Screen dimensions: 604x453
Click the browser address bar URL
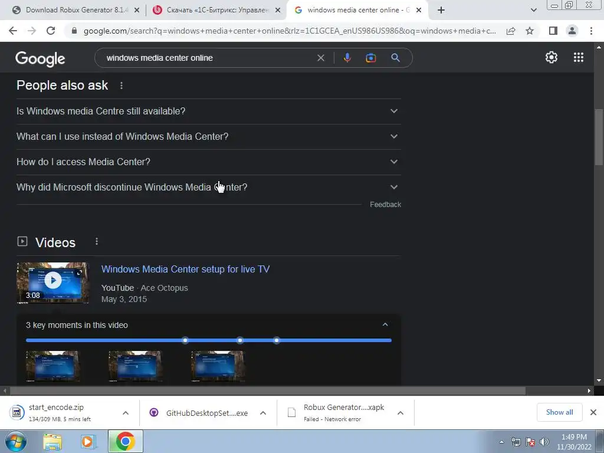point(290,31)
